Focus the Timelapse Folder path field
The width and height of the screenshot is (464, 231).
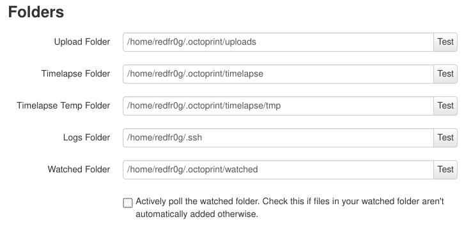click(x=278, y=74)
